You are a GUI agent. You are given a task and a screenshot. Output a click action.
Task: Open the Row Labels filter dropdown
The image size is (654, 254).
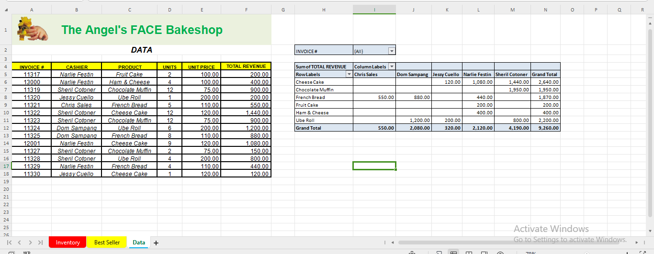point(349,74)
